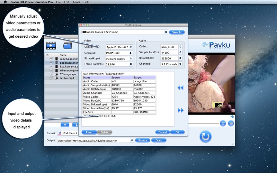Image resolution: width=277 pixels, height=173 pixels.
Task: Click the double left arrow icon
Action: click(180, 88)
